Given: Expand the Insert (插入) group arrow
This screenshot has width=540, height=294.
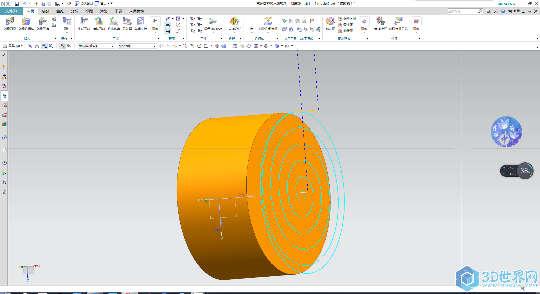Looking at the screenshot, I should coord(56,39).
